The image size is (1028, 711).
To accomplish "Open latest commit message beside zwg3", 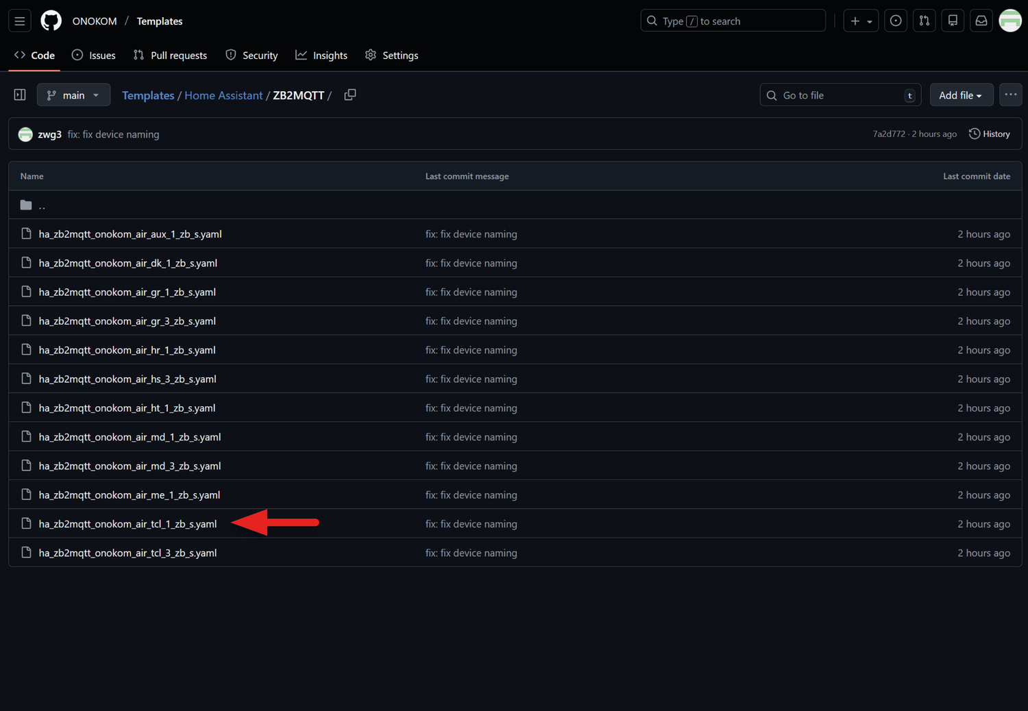I will pos(113,134).
